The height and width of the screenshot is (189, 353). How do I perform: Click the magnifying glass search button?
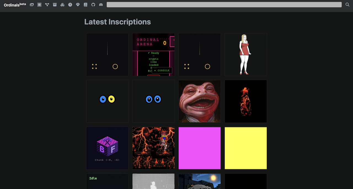[x=347, y=5]
